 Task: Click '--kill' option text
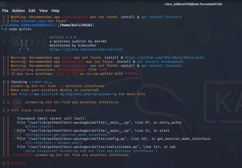coord(131,74)
